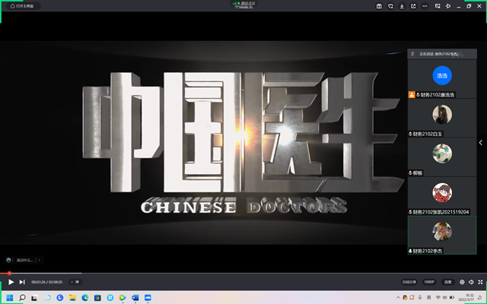Toggle the danmaku switch beside the timestamp
This screenshot has height=304, width=487.
75,282
